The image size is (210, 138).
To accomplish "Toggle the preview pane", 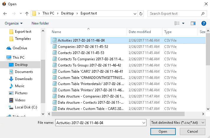I will click(x=193, y=23).
